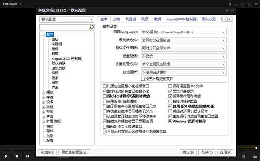Screen dimensions: 260x161
Task: Adjust the volume slider in the player
Action: (248, 148)
